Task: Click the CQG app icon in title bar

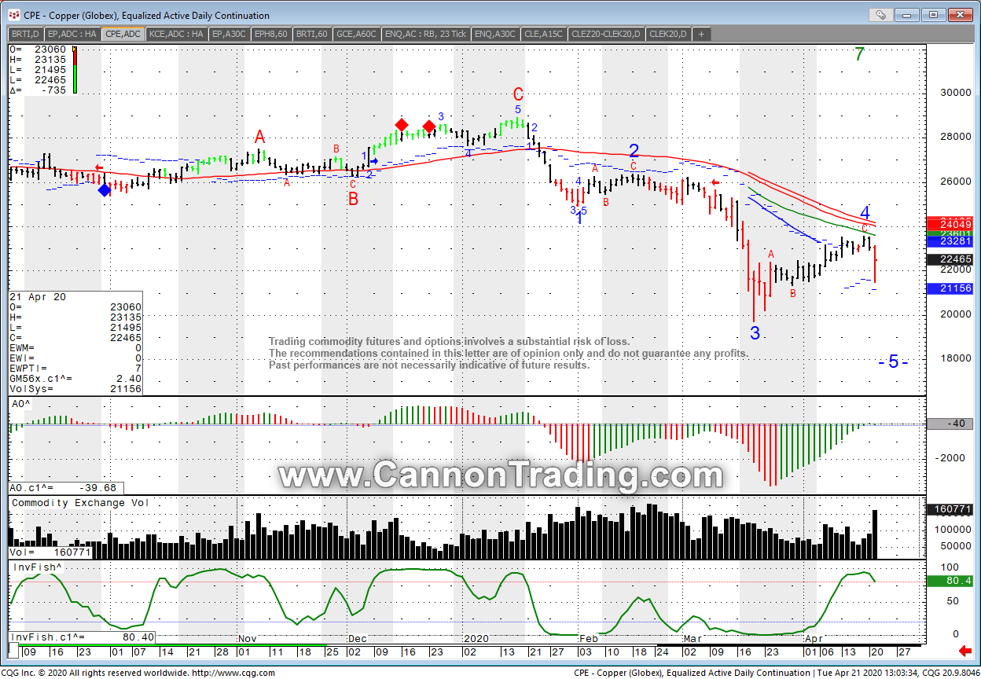Action: (x=12, y=15)
